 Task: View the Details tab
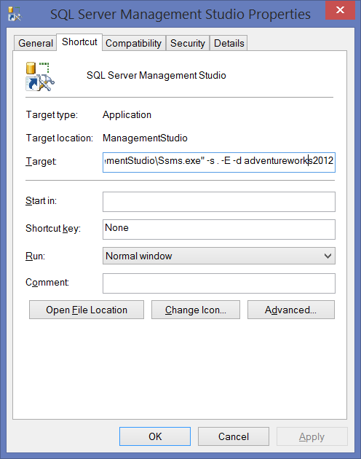click(x=229, y=43)
